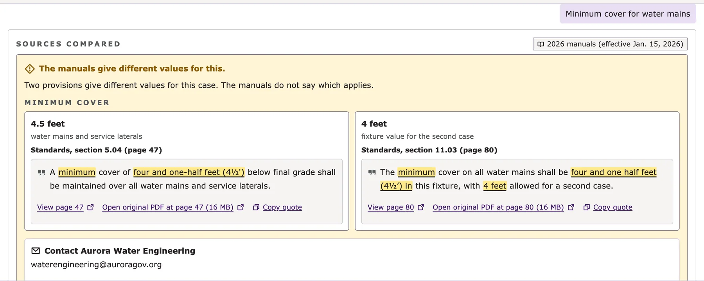Click external-link icon after PDF page 80 link
Viewport: 704px width, 281px height.
(x=571, y=207)
